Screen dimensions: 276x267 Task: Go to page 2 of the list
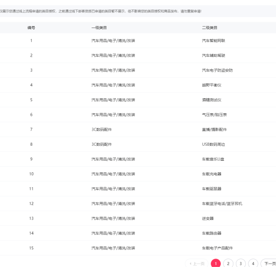[x=228, y=263]
